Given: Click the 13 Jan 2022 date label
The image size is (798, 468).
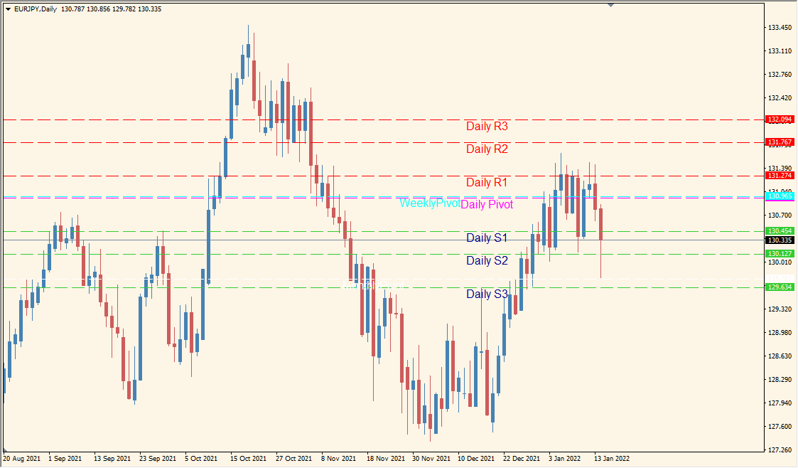Looking at the screenshot, I should (x=612, y=458).
